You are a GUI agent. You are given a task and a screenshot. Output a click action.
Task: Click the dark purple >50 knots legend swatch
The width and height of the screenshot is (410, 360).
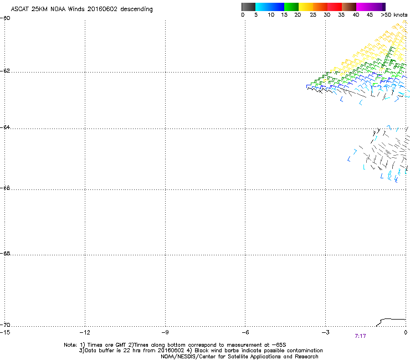pyautogui.click(x=384, y=7)
